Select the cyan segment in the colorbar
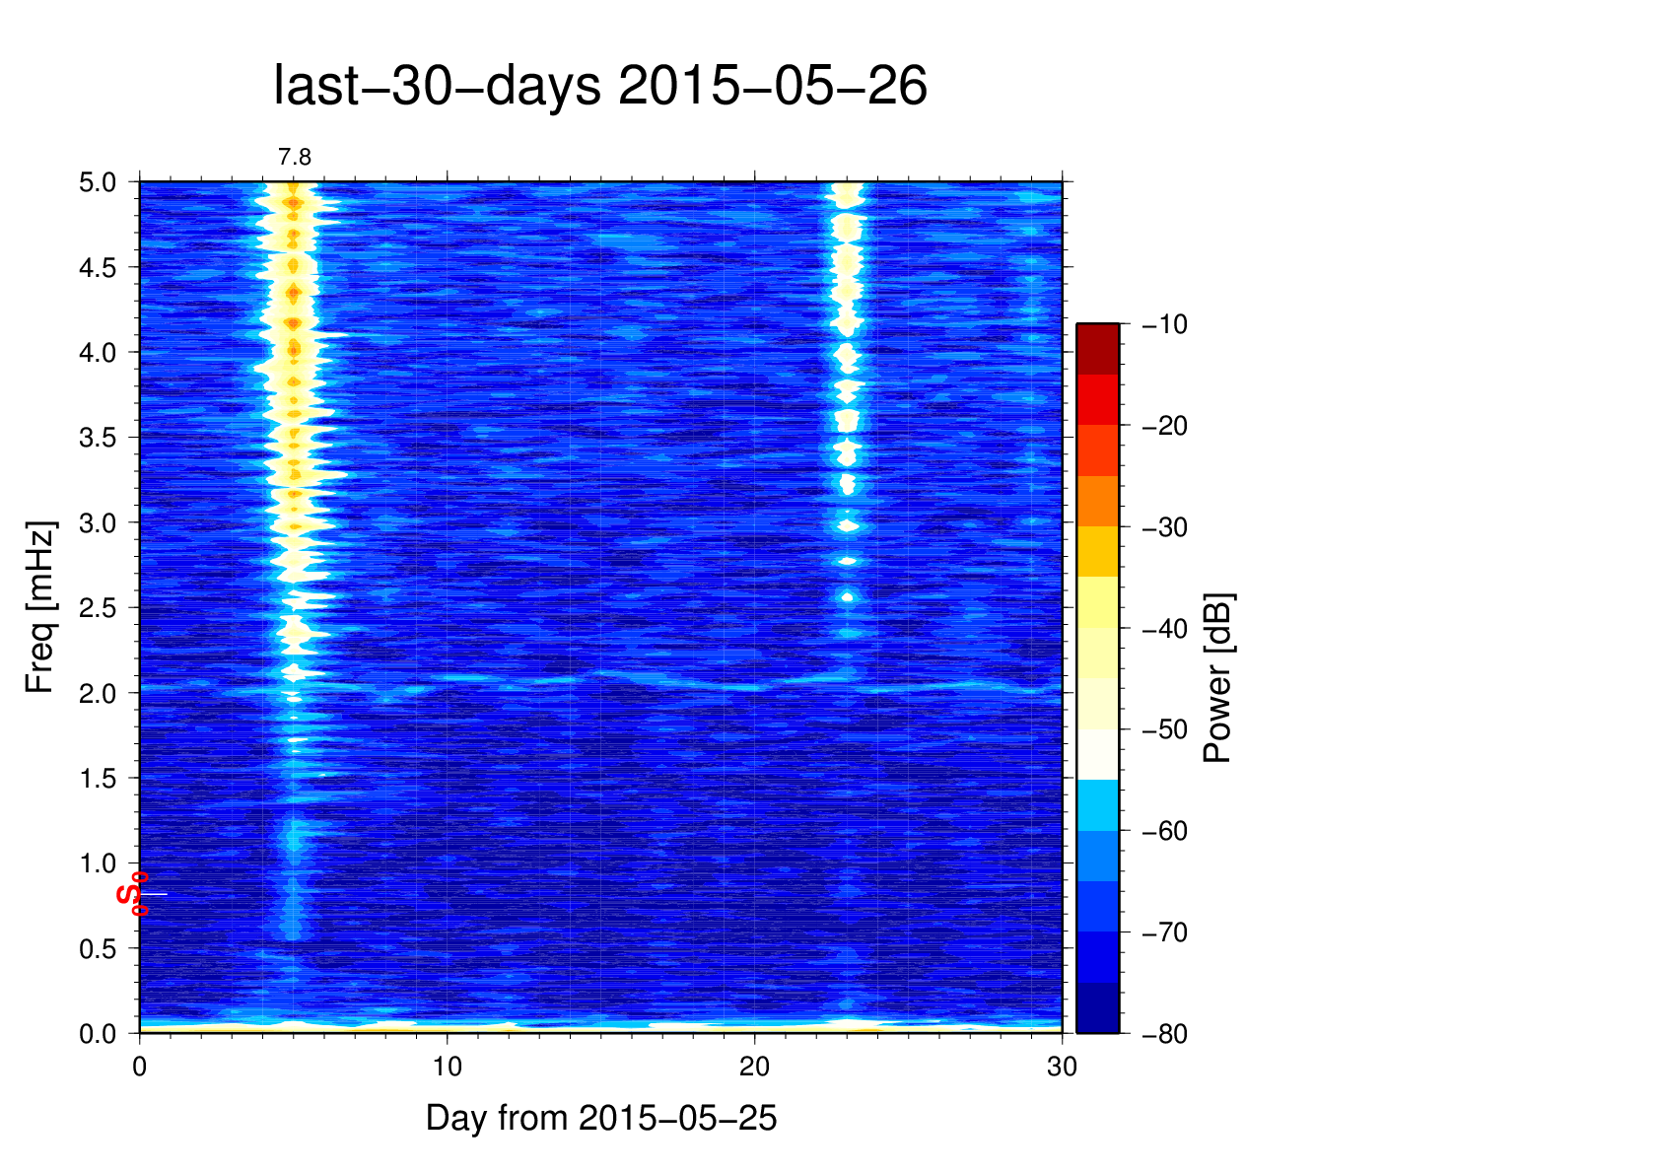Viewport: 1660px width, 1173px height. click(1097, 805)
